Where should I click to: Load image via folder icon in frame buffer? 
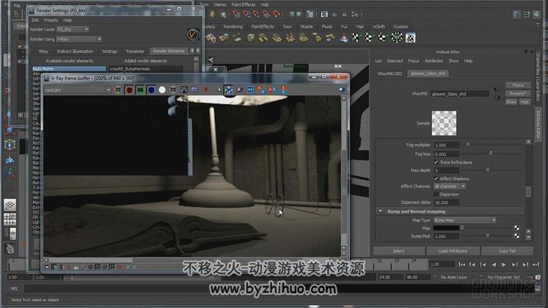tap(195, 89)
